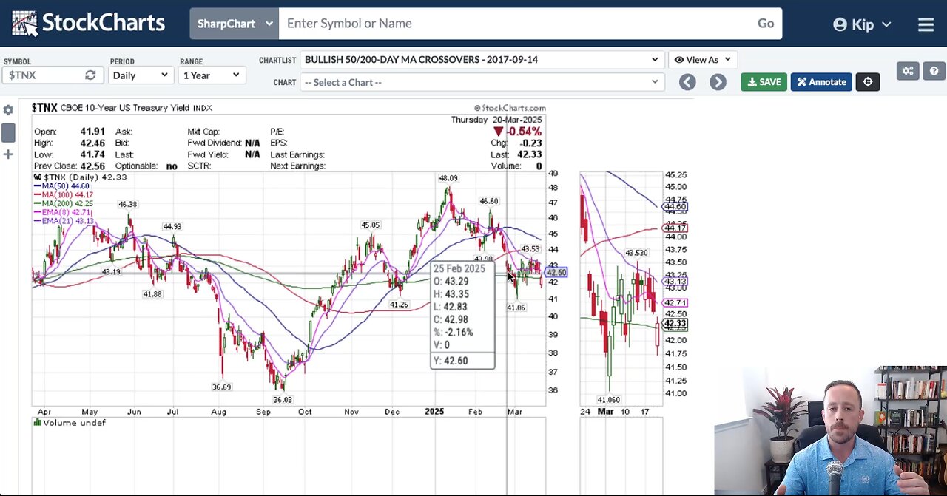
Task: Open the hamburger main menu
Action: tap(926, 24)
